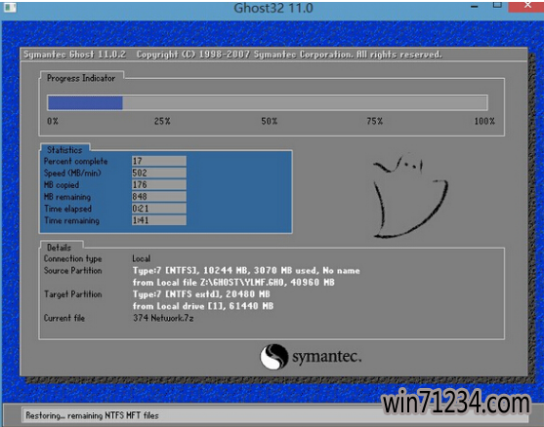Click the 'Ghost32 11.0' window title
Screen dimensions: 544x427
273,8
